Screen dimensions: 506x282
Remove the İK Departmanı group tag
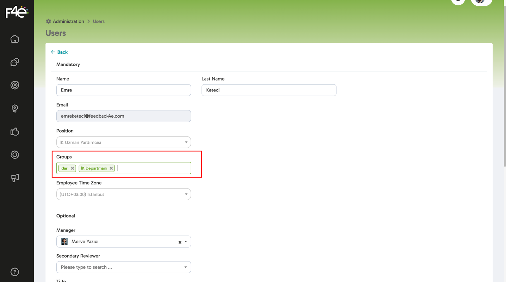click(111, 168)
